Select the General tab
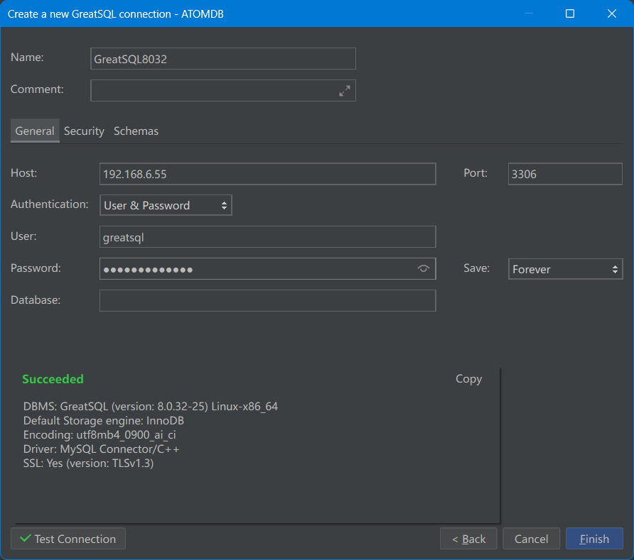 (x=35, y=131)
